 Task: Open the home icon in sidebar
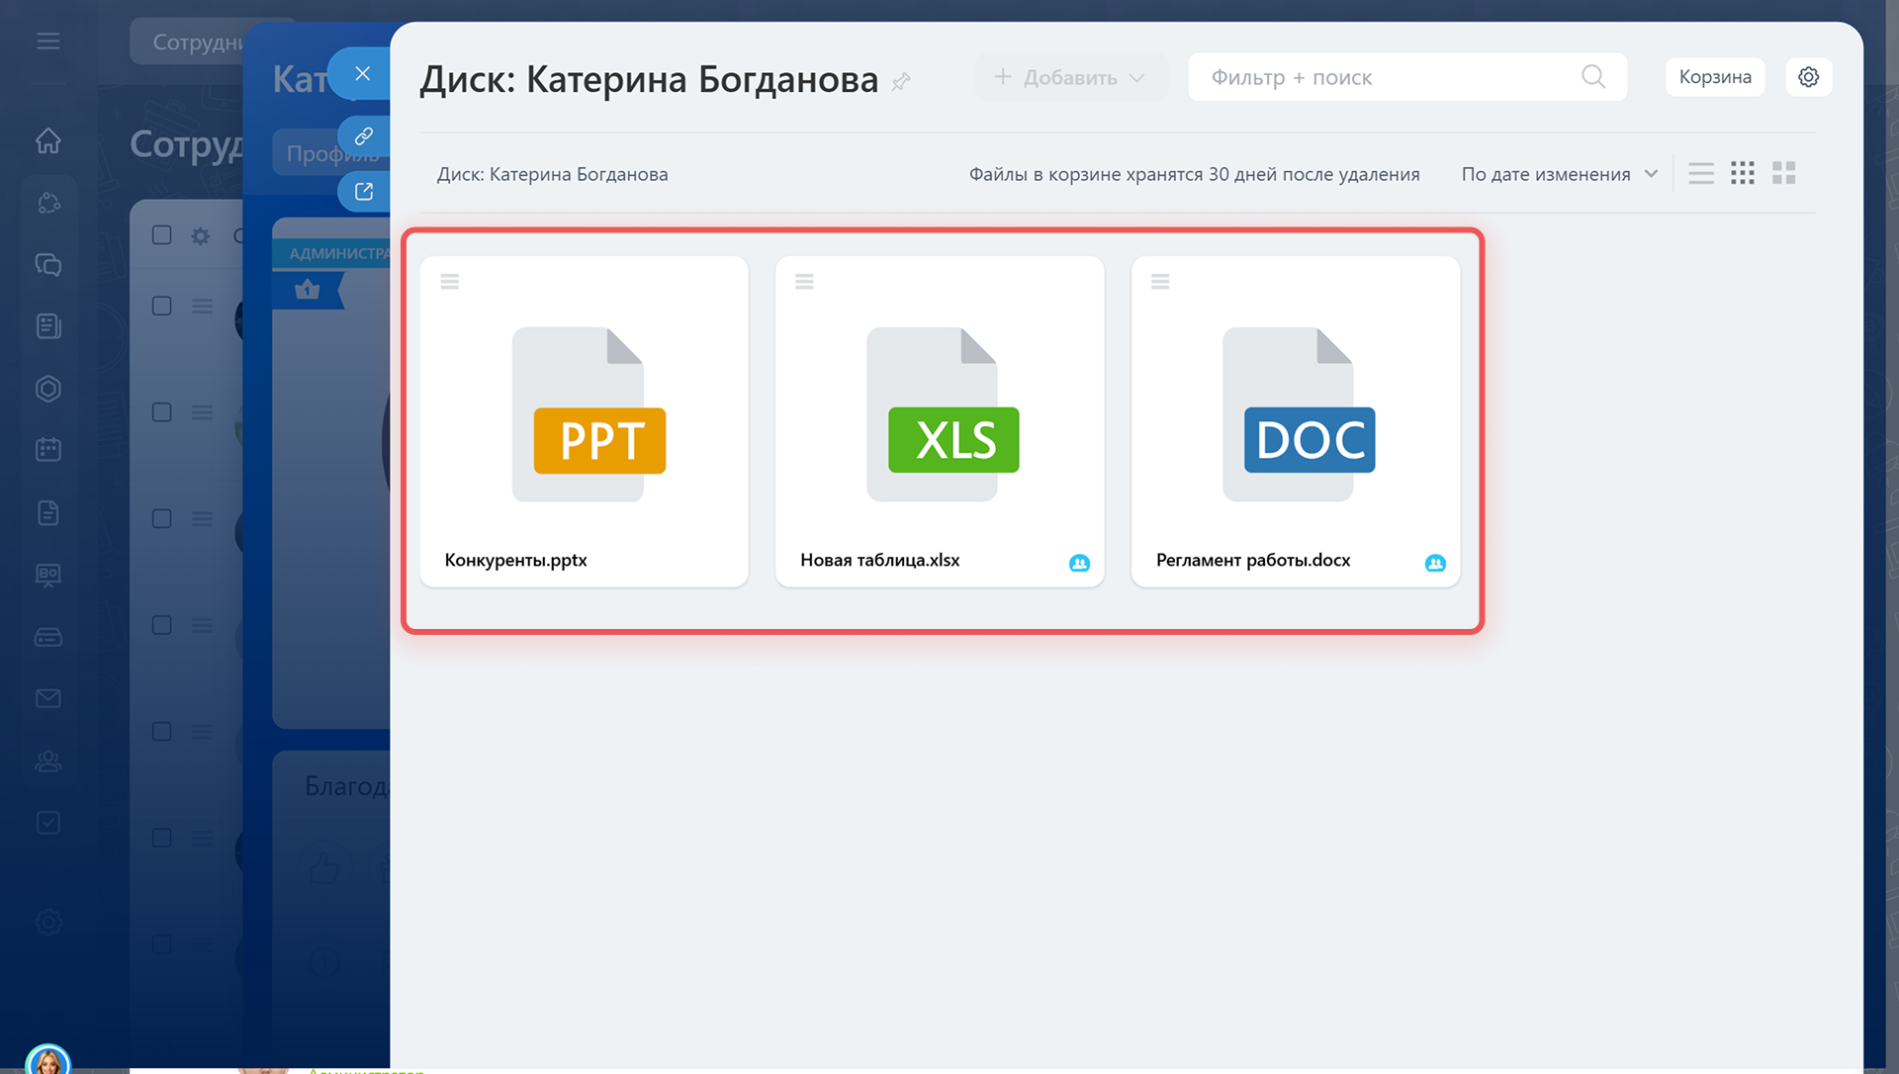[x=48, y=141]
